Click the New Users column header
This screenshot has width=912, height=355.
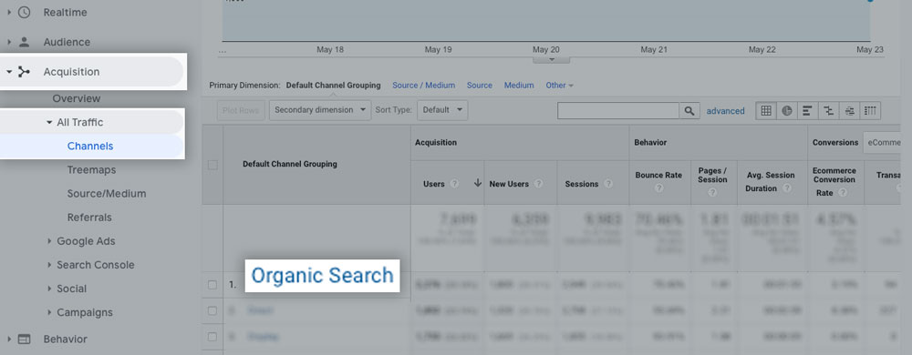tap(509, 184)
